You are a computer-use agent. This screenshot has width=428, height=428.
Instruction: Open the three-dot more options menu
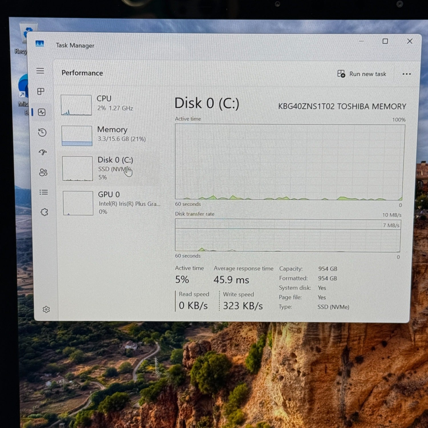pyautogui.click(x=406, y=74)
